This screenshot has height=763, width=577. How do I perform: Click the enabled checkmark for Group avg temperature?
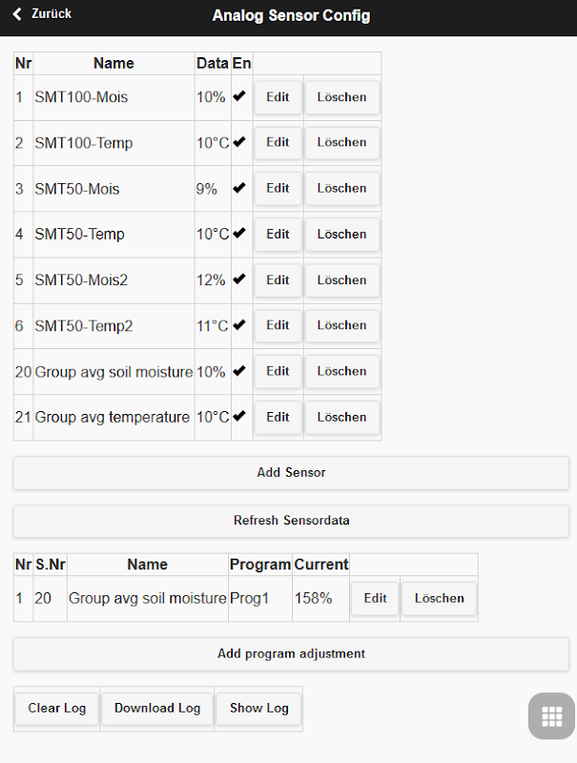[238, 416]
